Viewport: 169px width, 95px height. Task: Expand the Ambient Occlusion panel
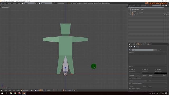click(129, 78)
